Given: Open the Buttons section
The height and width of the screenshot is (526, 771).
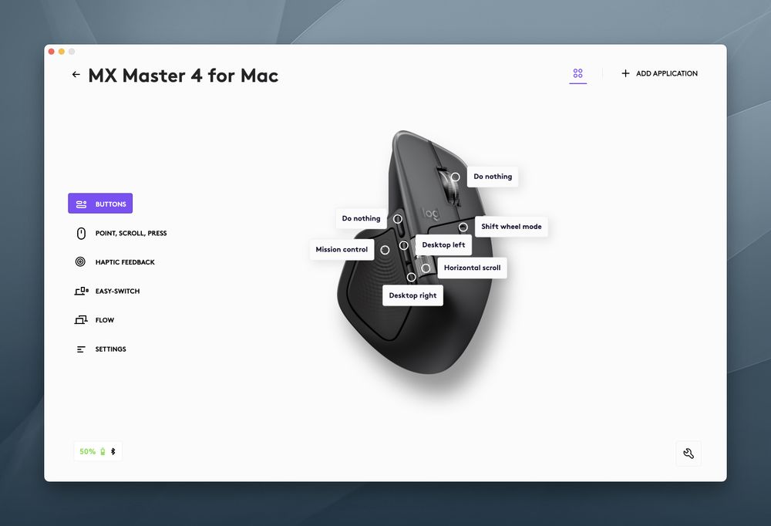Looking at the screenshot, I should pos(100,203).
